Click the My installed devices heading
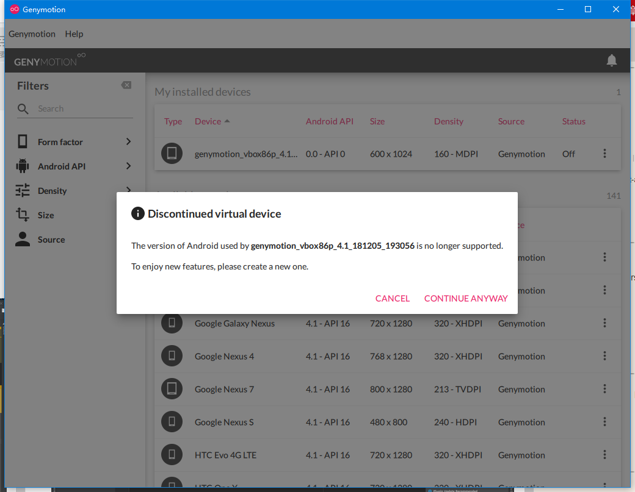This screenshot has width=635, height=492. 203,92
